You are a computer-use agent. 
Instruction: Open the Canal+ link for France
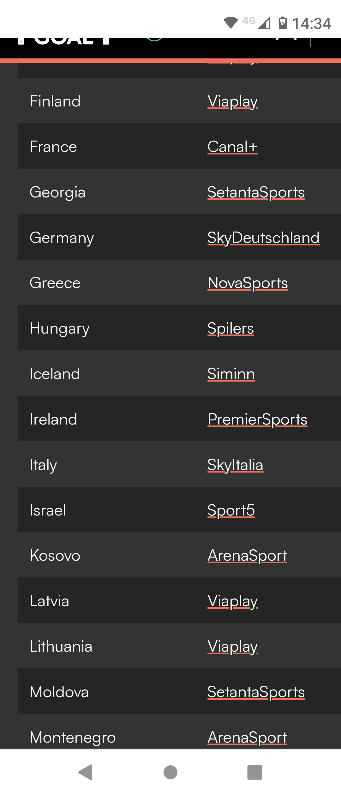pos(233,147)
